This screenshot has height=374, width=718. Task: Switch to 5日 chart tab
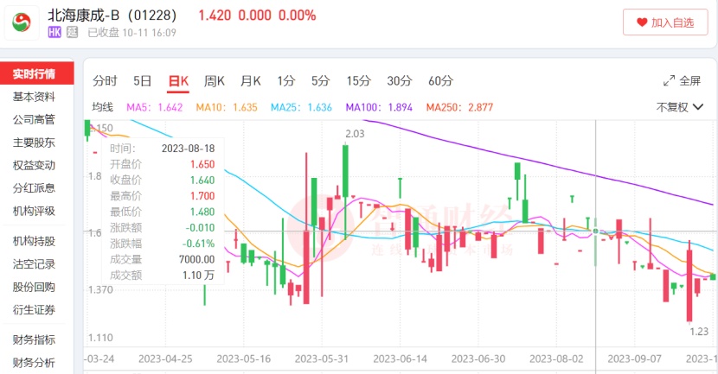[x=143, y=81]
